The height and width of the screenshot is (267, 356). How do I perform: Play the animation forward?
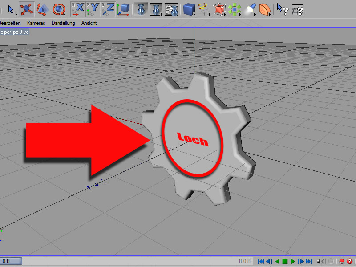293,261
